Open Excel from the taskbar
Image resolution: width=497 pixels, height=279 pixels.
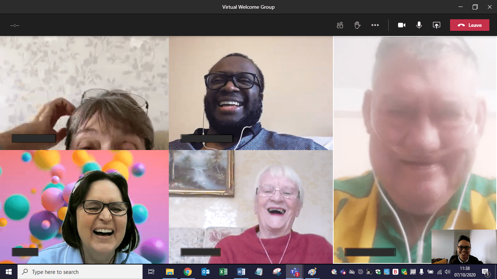click(x=223, y=272)
